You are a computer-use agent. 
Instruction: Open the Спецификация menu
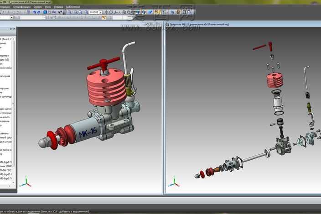click(x=22, y=7)
